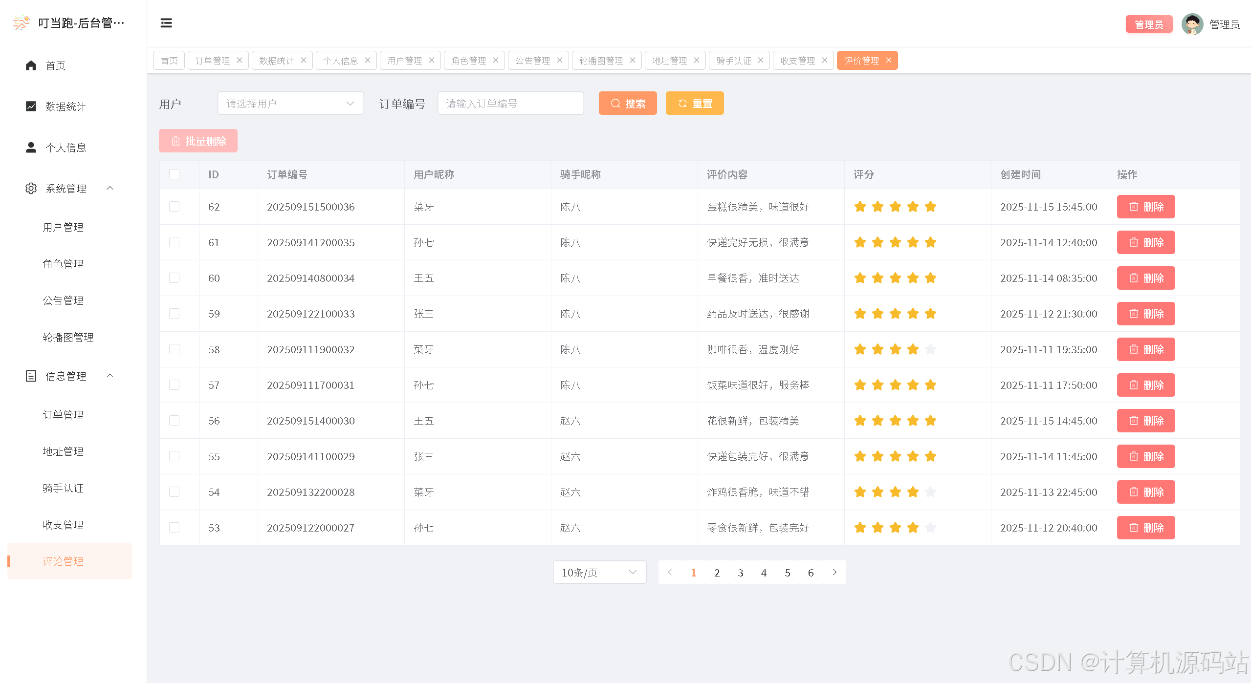Select the checkbox for ID 58 row

175,349
